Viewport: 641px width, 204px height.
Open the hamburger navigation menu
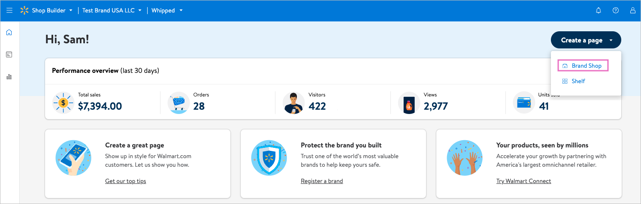pyautogui.click(x=9, y=11)
